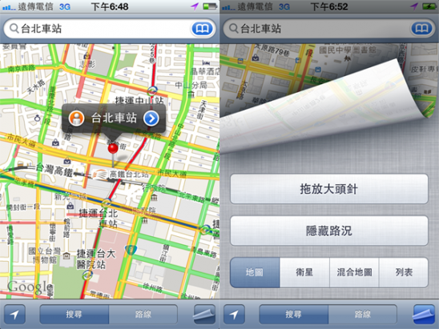
Task: Open bookmarks icon in right search bar
Action: tap(421, 29)
